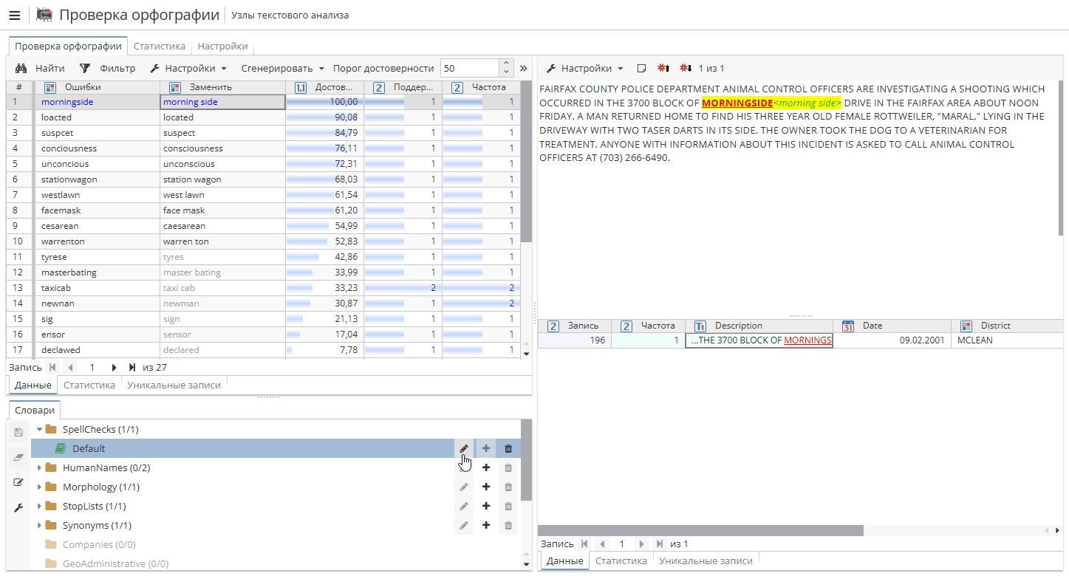Edit the Default dictionary with pencil
The image size is (1069, 576).
point(464,448)
